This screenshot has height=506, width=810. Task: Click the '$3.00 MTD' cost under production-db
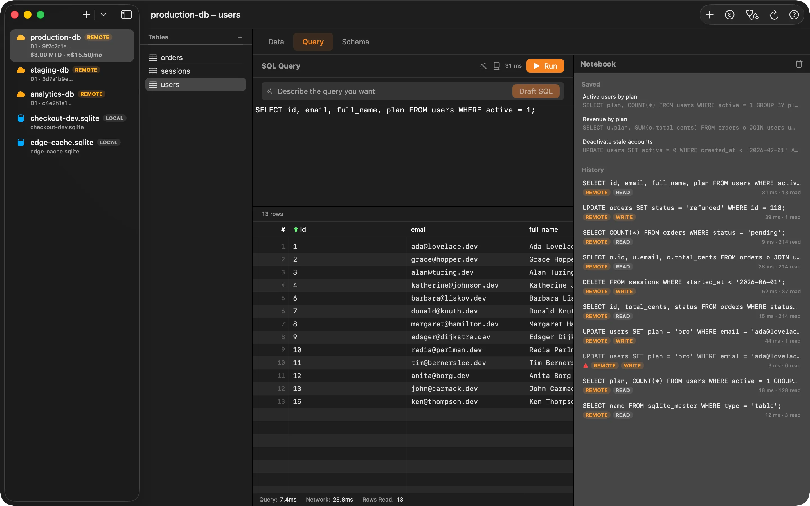click(x=46, y=55)
